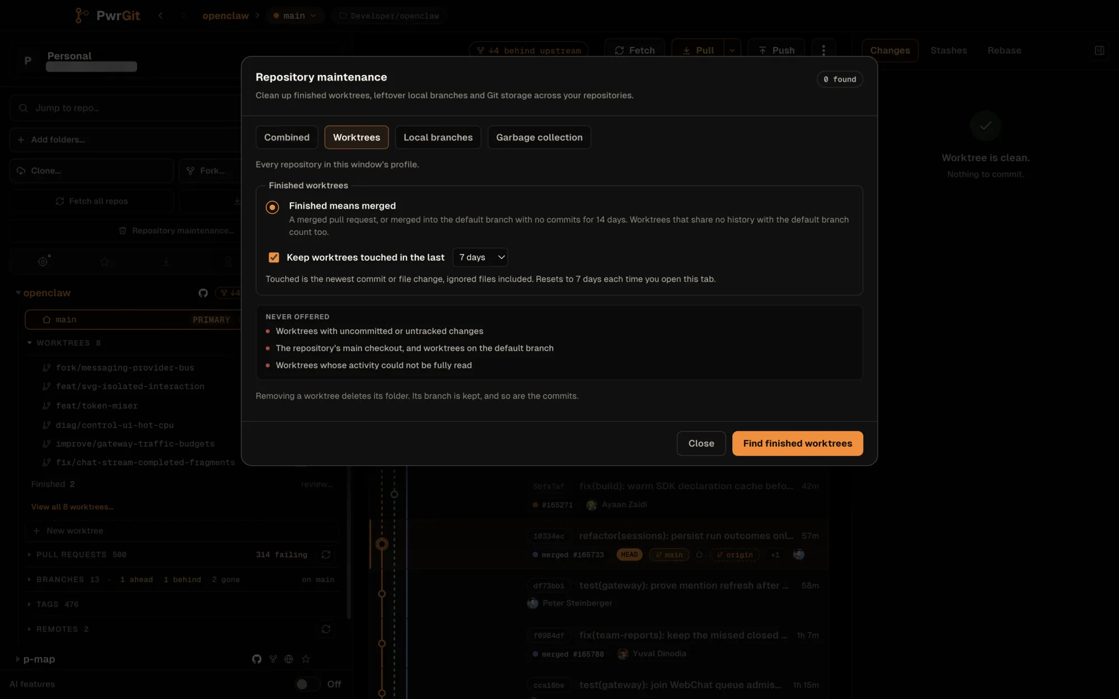Open GitHub icon beside p-map repo
The width and height of the screenshot is (1119, 699).
[257, 659]
